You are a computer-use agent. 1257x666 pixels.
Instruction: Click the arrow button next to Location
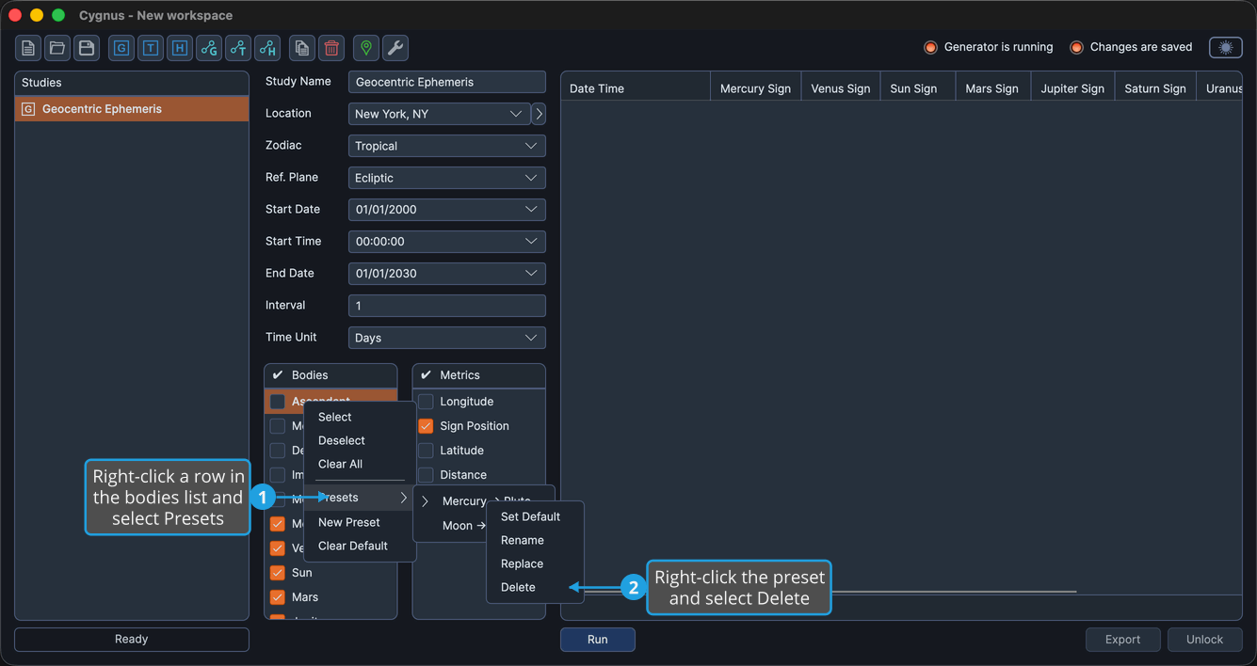(x=539, y=114)
